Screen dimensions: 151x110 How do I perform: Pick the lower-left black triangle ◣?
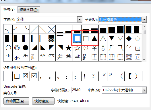pos(43,48)
